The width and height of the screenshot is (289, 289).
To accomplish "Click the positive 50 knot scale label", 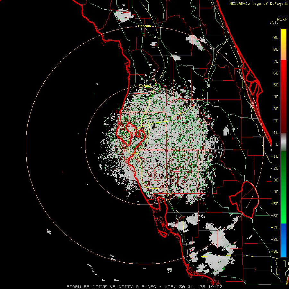I will [x=276, y=85].
